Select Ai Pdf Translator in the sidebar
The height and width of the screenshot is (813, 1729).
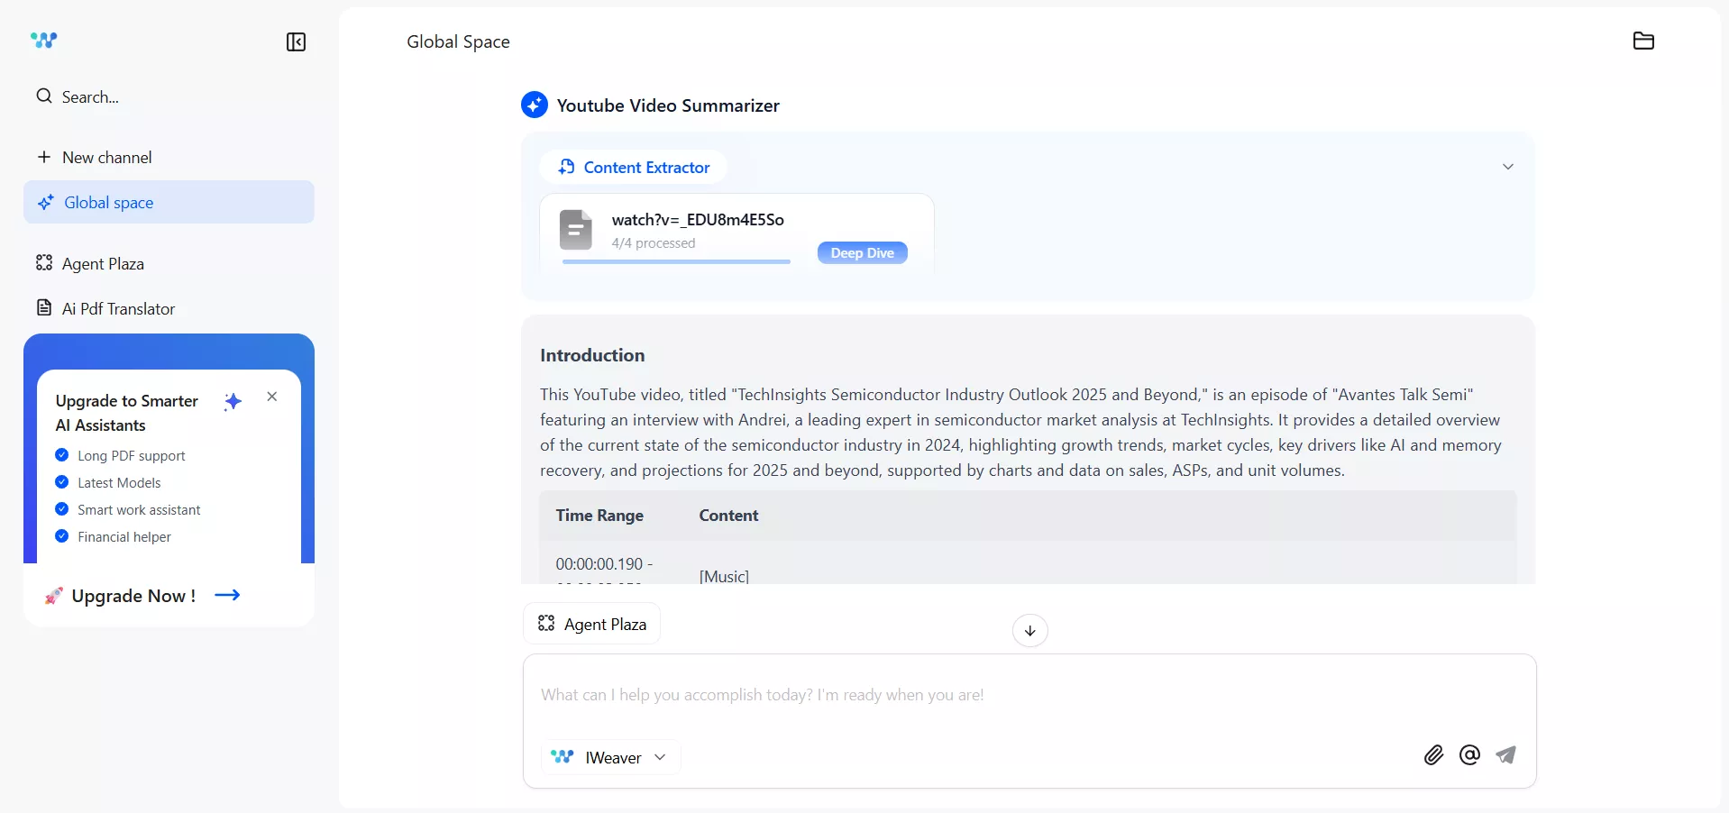coord(118,308)
